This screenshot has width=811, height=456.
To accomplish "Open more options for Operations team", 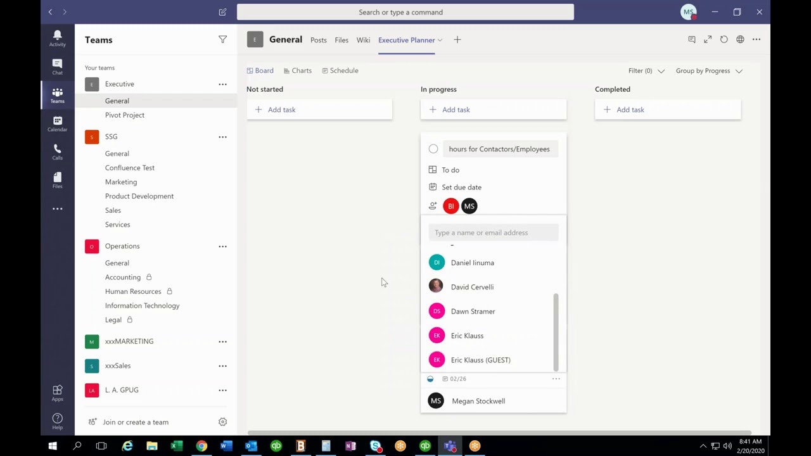I will click(222, 246).
